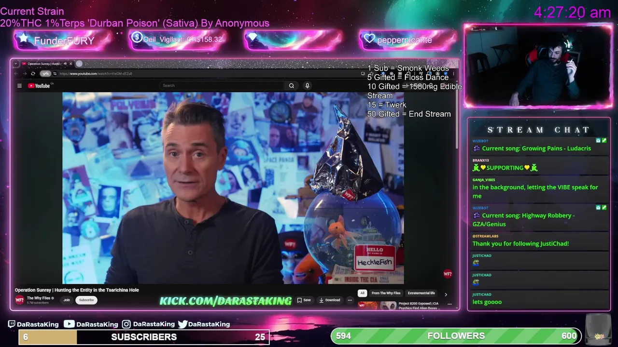
Task: Click the 50 Gifted = End Stream text
Action: [x=409, y=114]
